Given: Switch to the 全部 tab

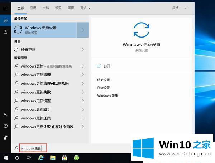Looking at the screenshot, I should tap(20, 8).
